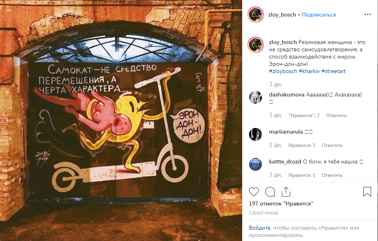Open the #kharkiv hashtag

309,71
